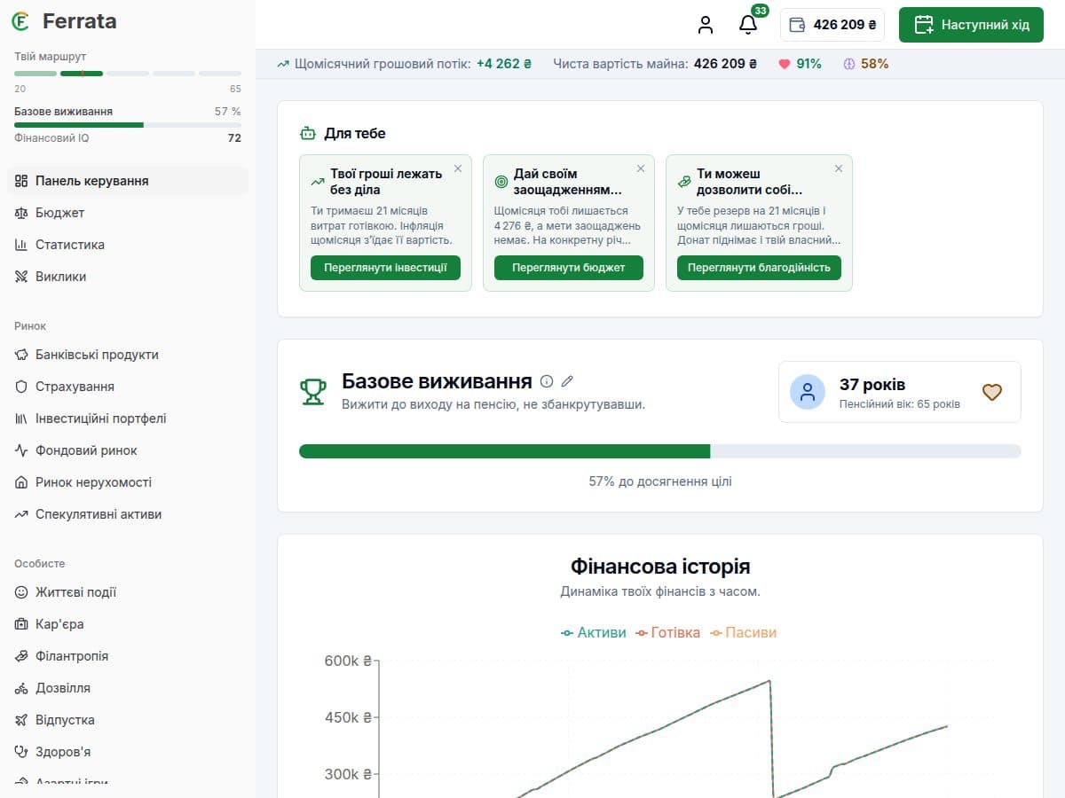
Task: Close the Дай своїм заощадженням card
Action: [641, 168]
